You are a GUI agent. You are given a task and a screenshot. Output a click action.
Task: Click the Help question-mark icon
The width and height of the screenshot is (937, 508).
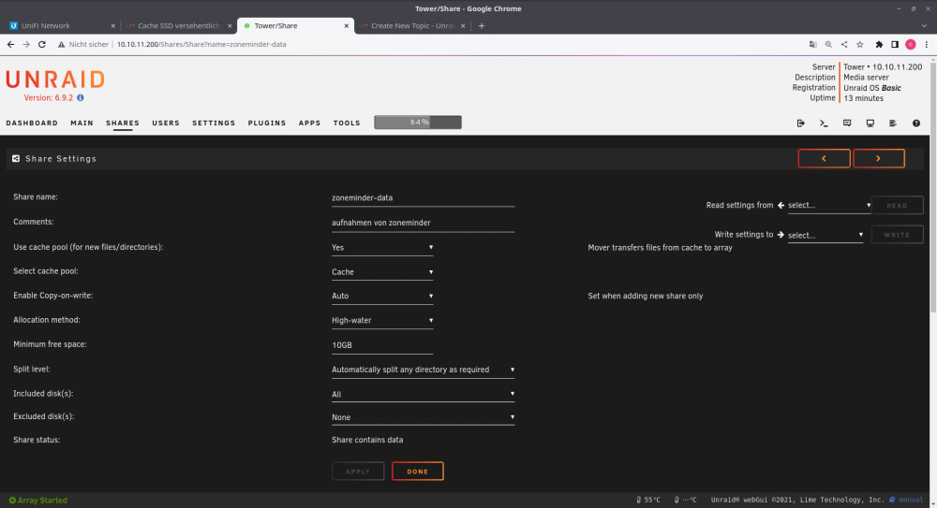click(916, 123)
